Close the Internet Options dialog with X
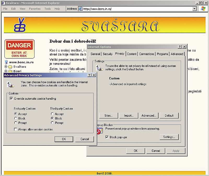The width and height of the screenshot is (209, 176). click(x=184, y=47)
